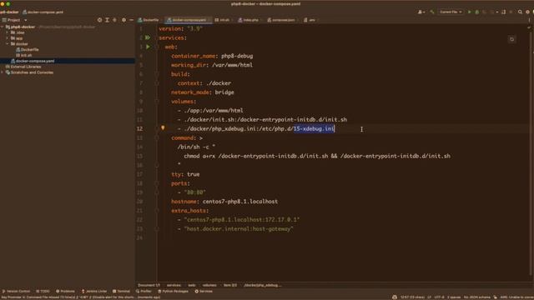Click 'volumes' in the YAML breadcrumb bar
534x300 pixels.
[x=209, y=285]
